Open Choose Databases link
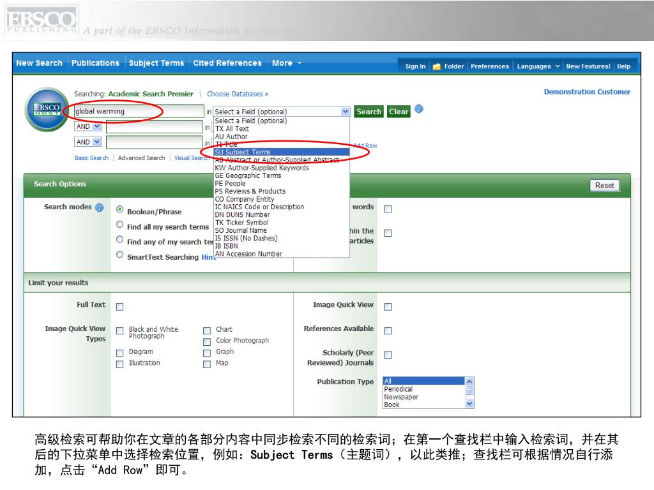 click(238, 94)
